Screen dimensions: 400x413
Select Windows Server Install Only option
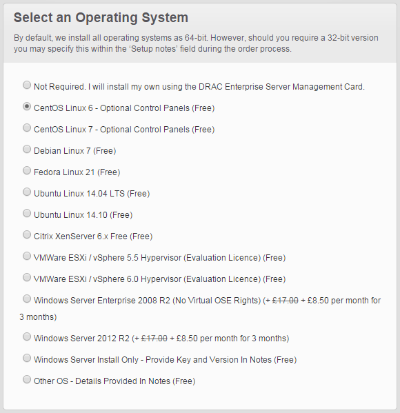click(27, 358)
